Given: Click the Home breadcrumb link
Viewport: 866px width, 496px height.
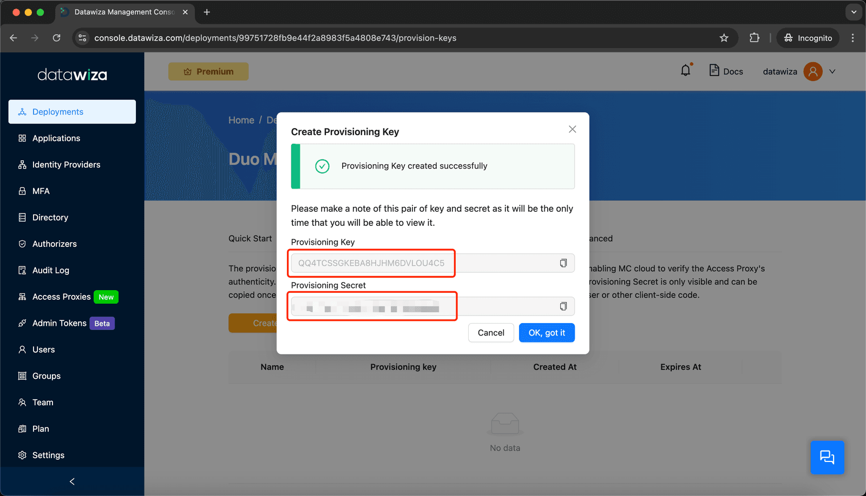Looking at the screenshot, I should 241,120.
